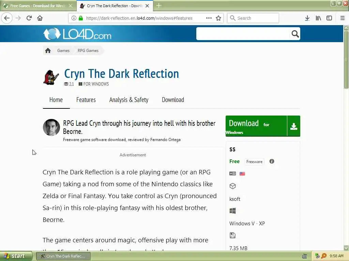This screenshot has width=349, height=261.
Task: Open the Windows Start menu
Action: 16,256
